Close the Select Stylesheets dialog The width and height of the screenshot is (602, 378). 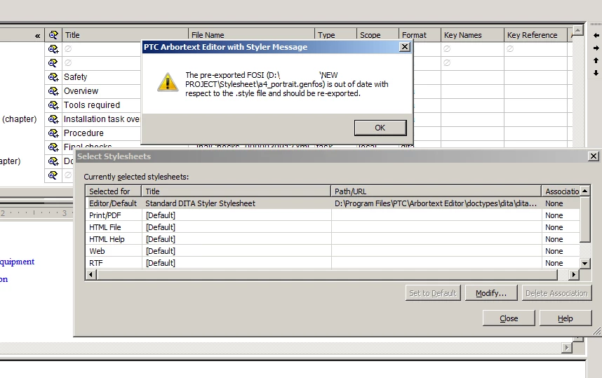(x=593, y=156)
